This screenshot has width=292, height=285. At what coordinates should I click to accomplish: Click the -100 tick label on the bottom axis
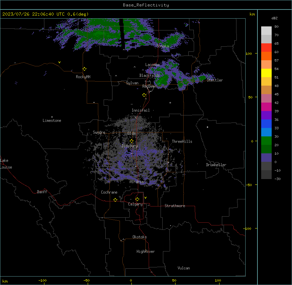42,280
